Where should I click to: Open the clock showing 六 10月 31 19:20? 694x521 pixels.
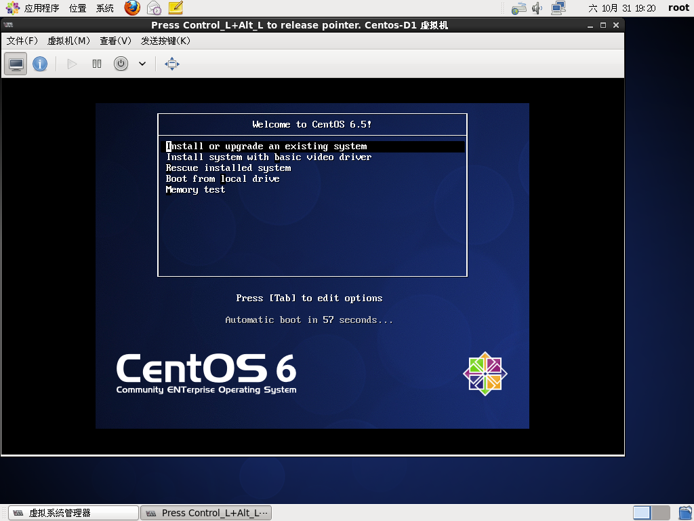click(x=622, y=8)
